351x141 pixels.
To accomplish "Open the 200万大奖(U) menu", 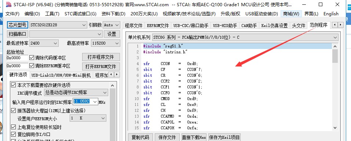I will pos(144,14).
